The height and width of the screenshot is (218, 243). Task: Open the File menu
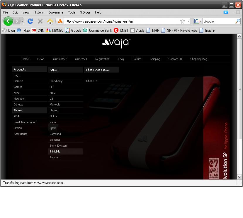tap(6, 12)
